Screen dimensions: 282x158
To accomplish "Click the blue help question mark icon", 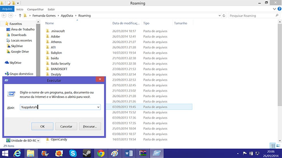I will tap(279, 9).
